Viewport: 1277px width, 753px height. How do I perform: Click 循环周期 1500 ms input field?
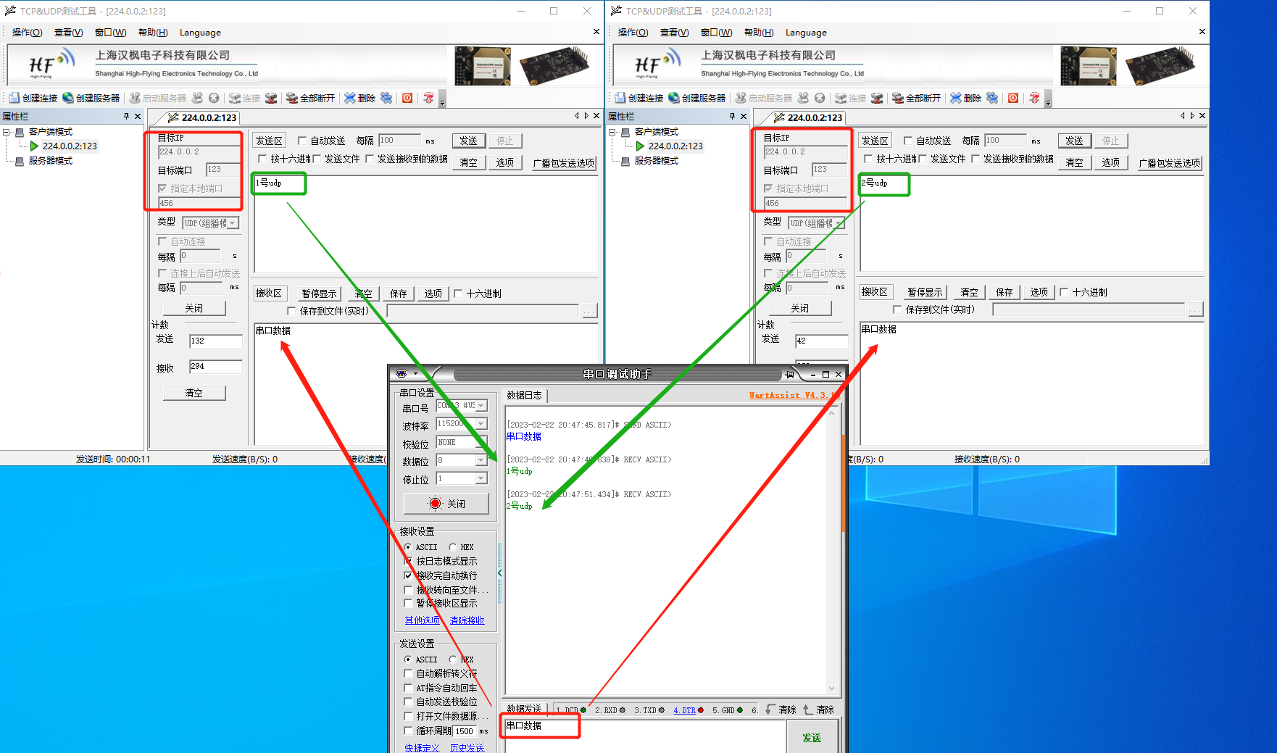(465, 731)
